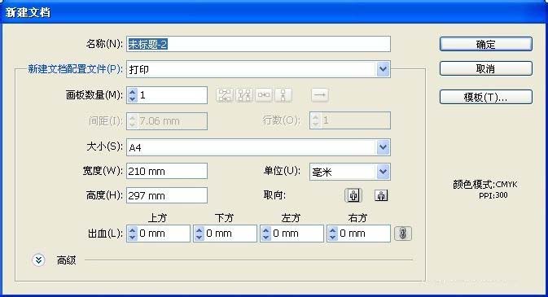Toggle the bleed link chain icon
This screenshot has height=297, width=548.
click(403, 234)
